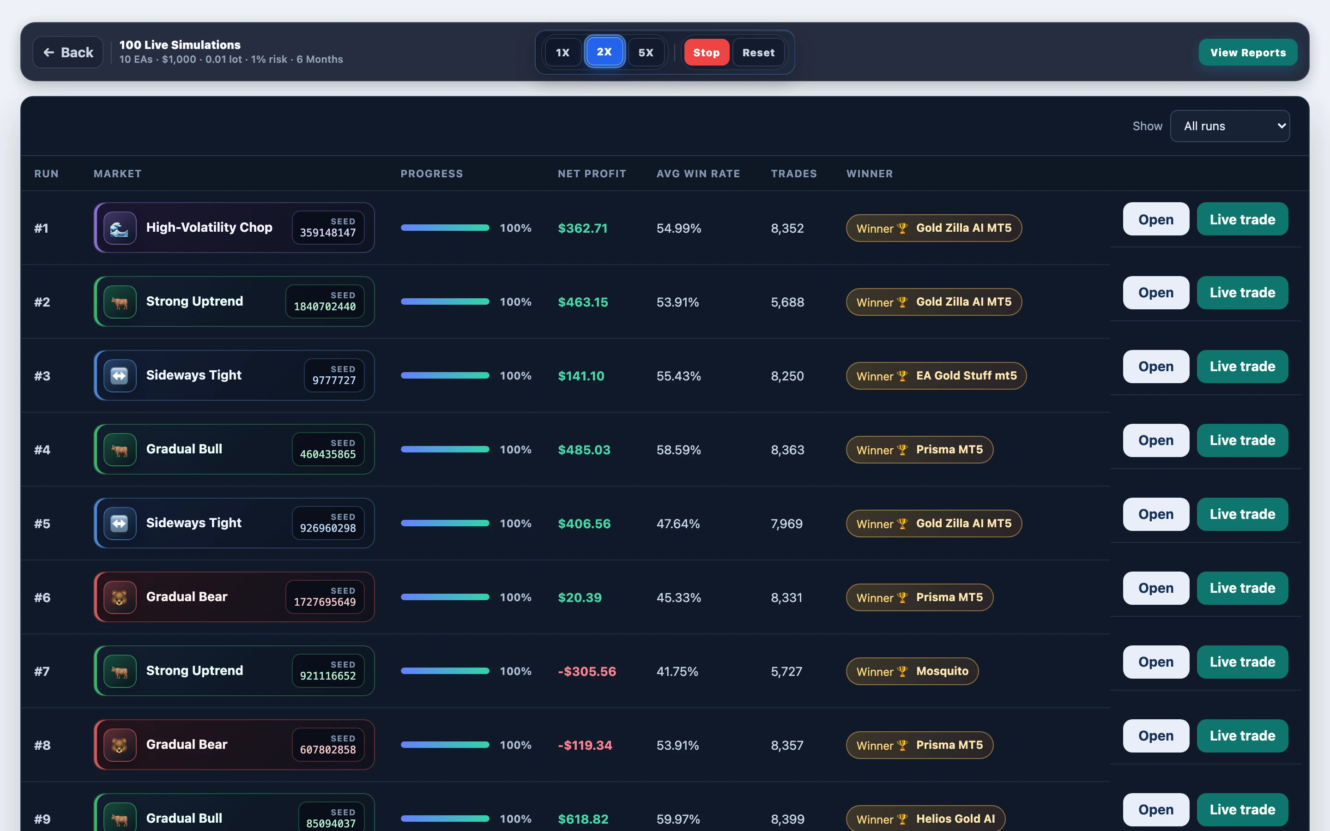This screenshot has width=1330, height=831.
Task: Click the bull icon in run #2 Strong Uptrend
Action: point(120,302)
